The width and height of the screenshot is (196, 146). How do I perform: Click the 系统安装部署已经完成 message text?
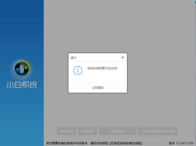click(103, 68)
